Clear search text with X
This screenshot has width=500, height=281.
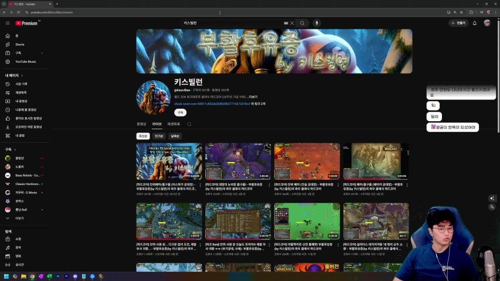coord(292,23)
